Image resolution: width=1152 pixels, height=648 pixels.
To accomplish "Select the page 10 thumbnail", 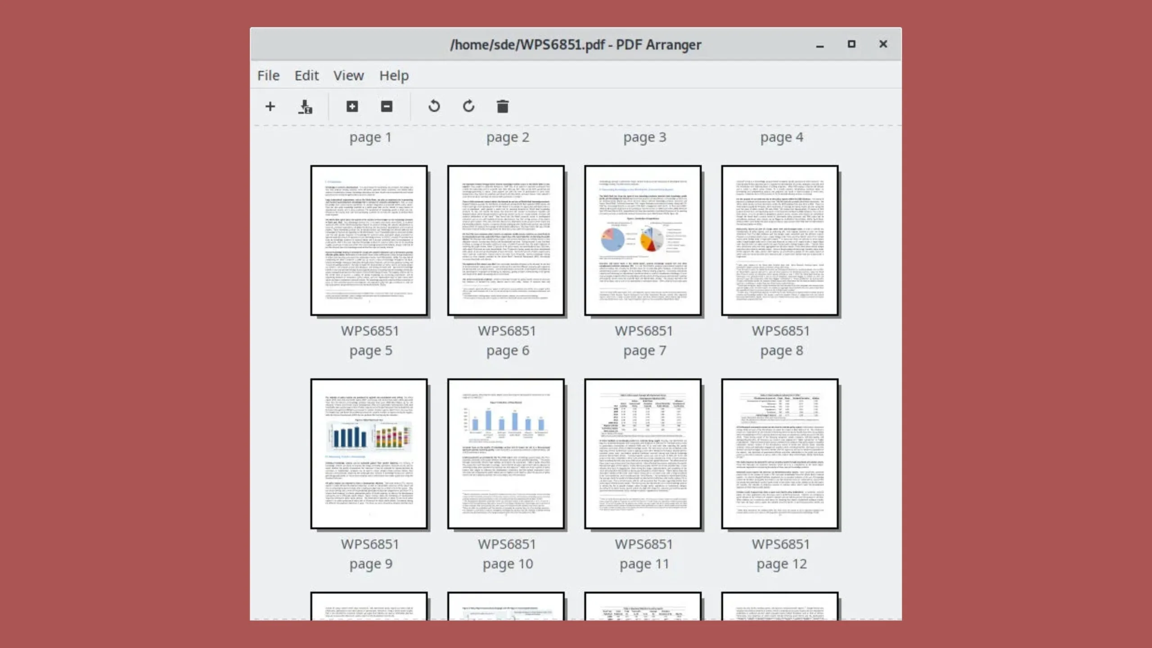I will 506,454.
